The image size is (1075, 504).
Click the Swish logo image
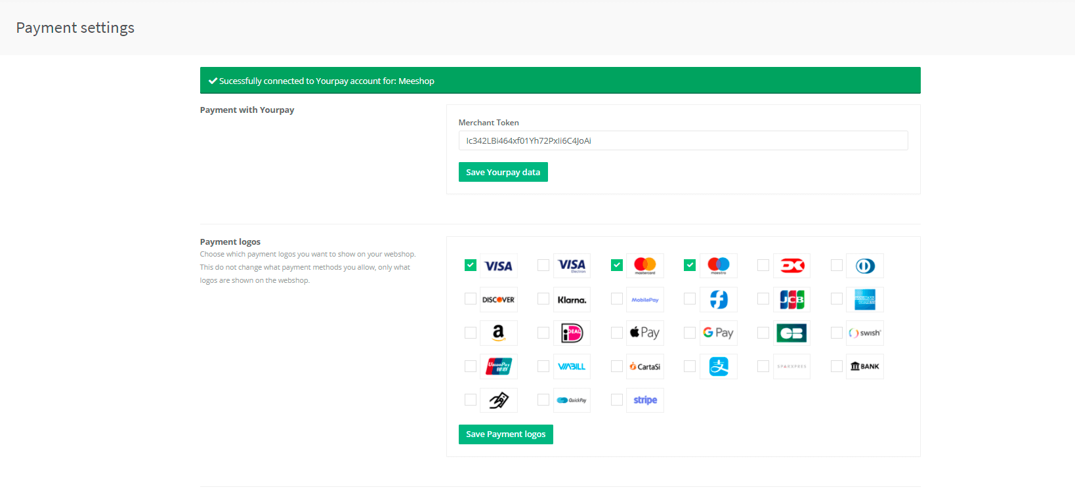865,333
